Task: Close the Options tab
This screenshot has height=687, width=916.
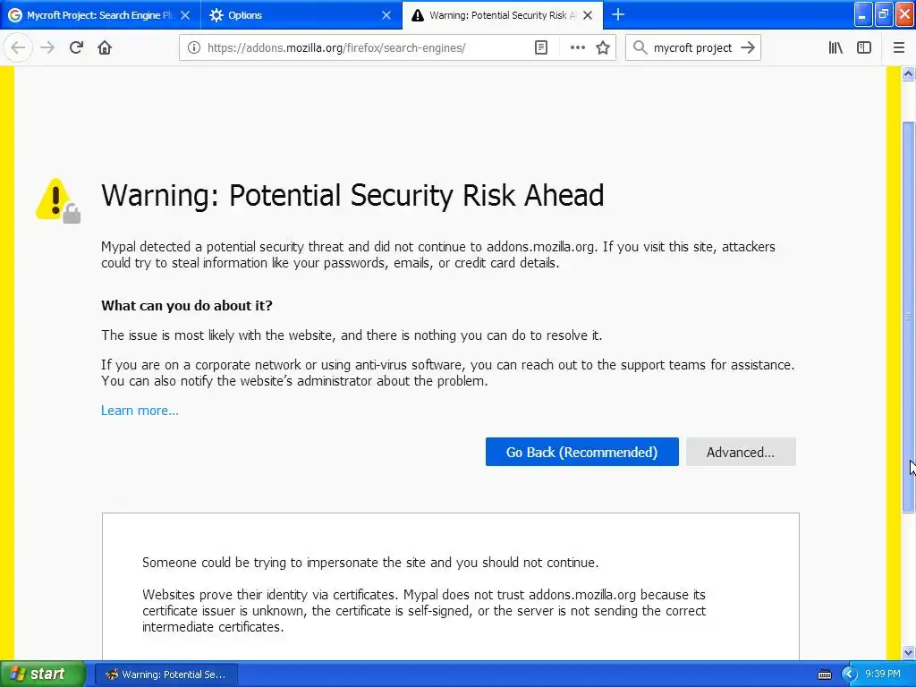Action: [x=386, y=15]
